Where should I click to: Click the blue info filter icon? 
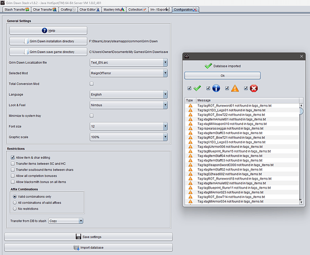coord(216,88)
